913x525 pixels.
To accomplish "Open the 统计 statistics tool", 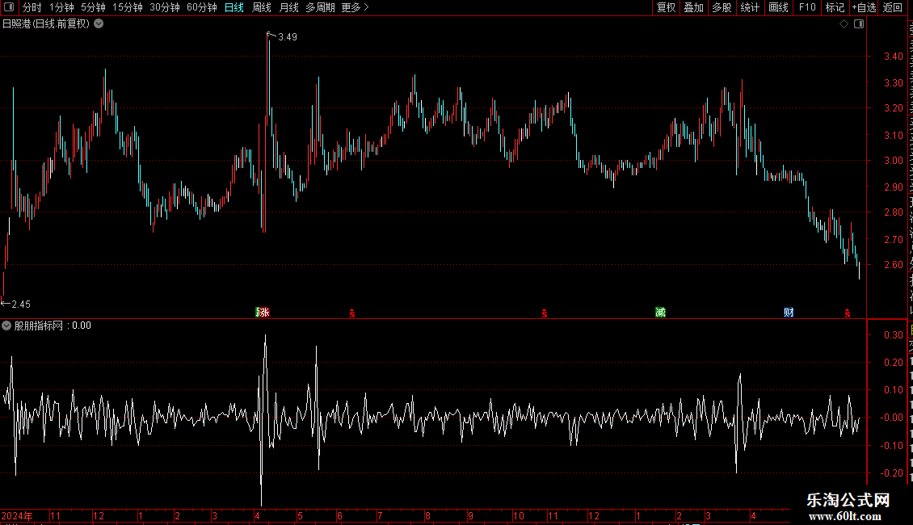I will pyautogui.click(x=750, y=7).
